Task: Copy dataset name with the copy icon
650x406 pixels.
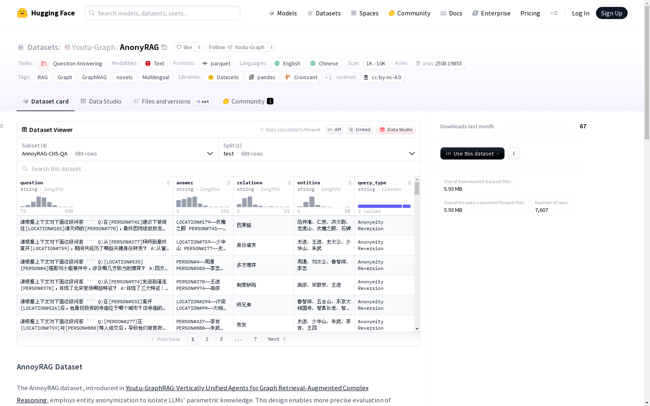Action: (164, 47)
